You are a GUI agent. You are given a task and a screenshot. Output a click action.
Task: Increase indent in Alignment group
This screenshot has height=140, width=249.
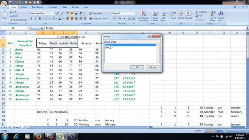(85, 19)
